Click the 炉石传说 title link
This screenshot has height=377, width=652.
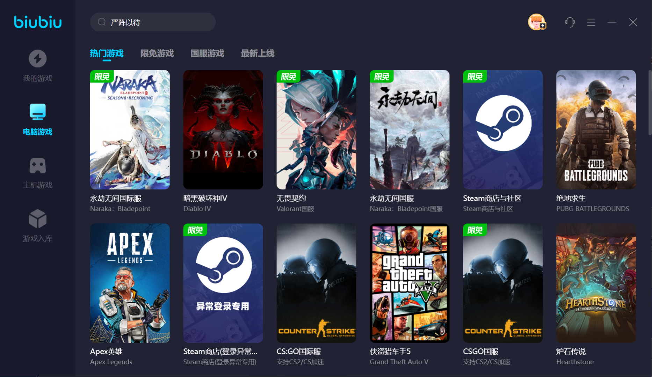pos(571,352)
